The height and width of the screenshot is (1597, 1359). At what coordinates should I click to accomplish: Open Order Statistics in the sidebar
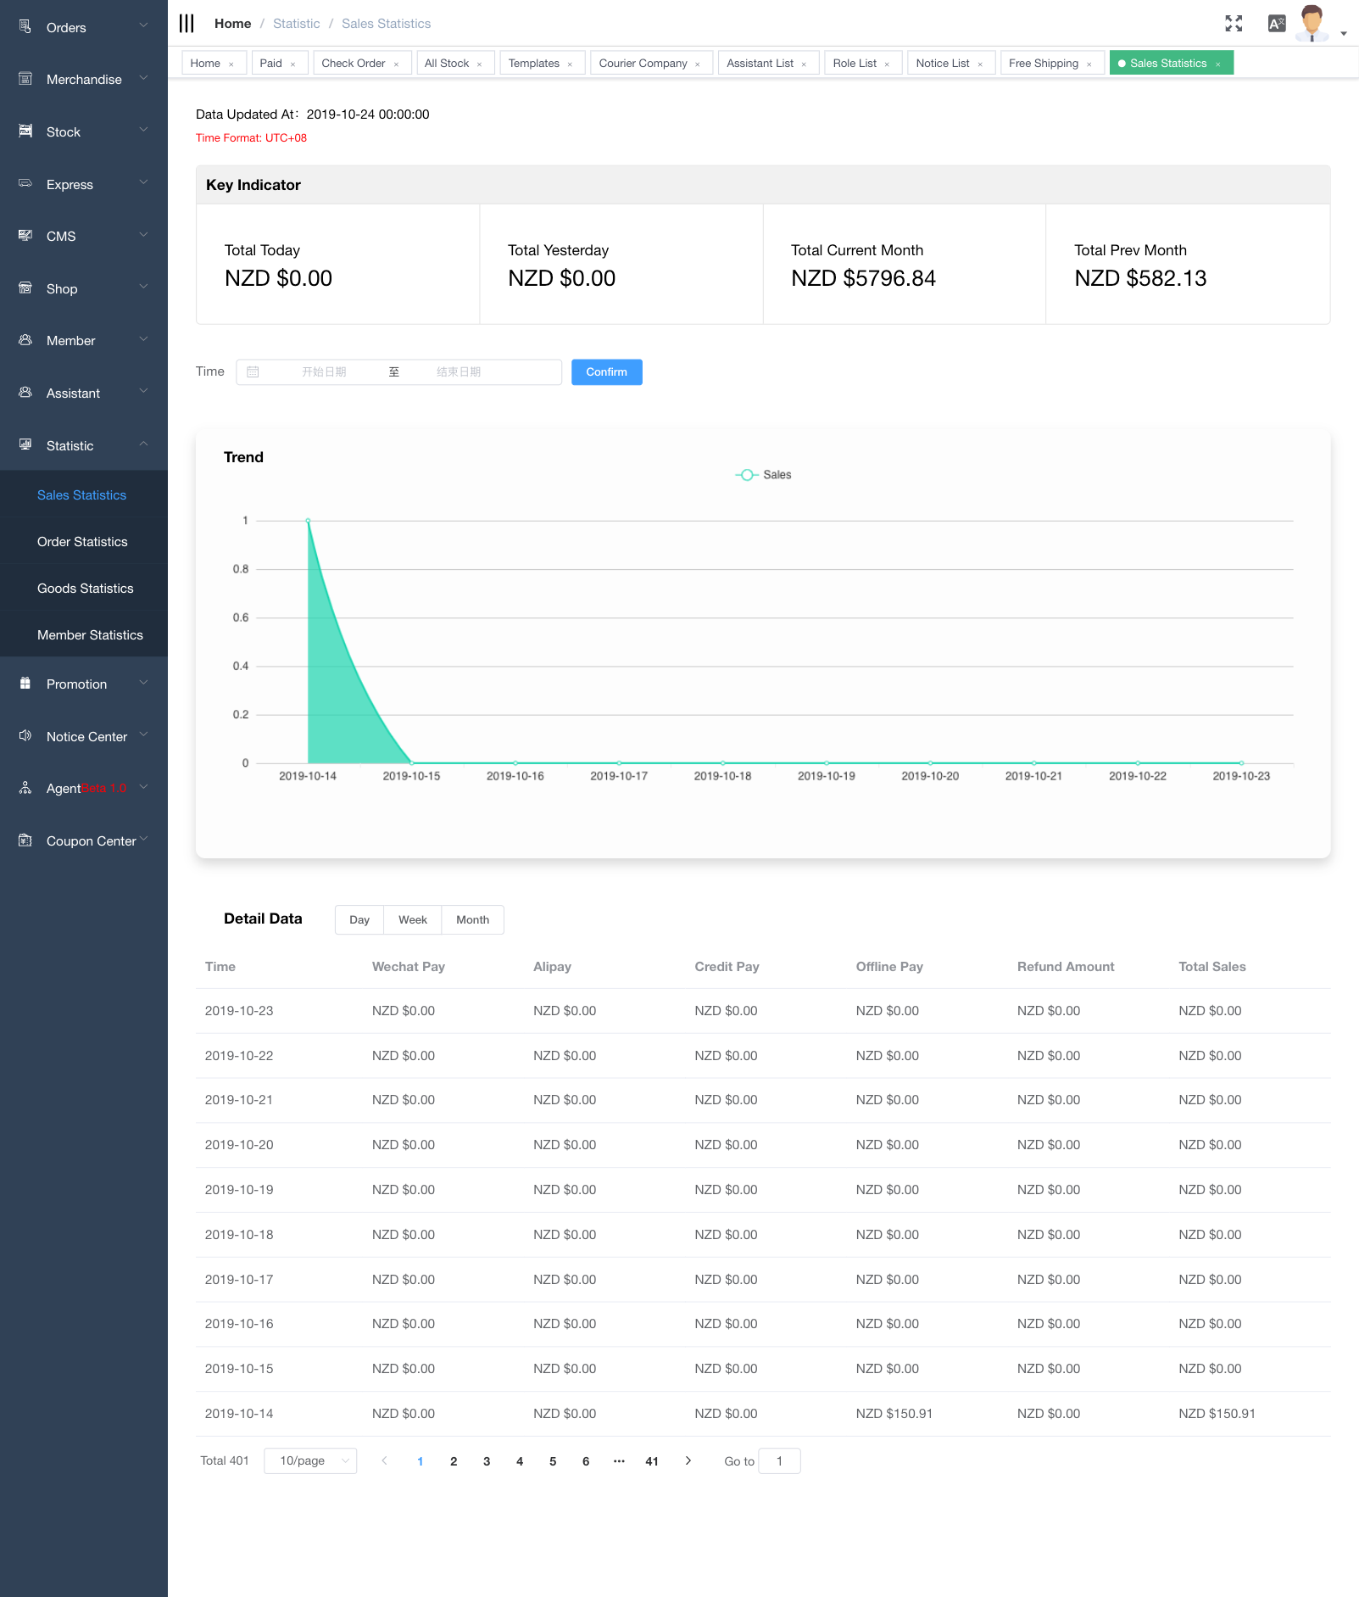click(82, 542)
